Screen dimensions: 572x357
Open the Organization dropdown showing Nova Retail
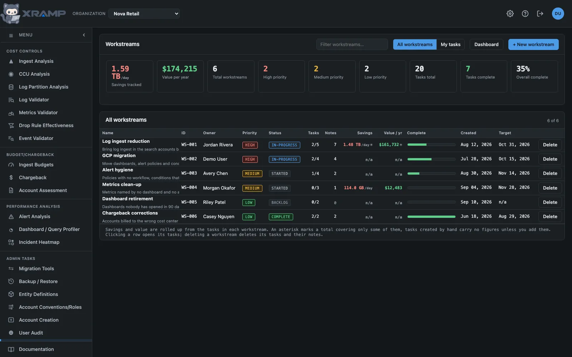[x=144, y=14]
